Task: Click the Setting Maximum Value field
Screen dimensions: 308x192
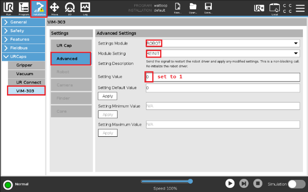Action: 223,124
